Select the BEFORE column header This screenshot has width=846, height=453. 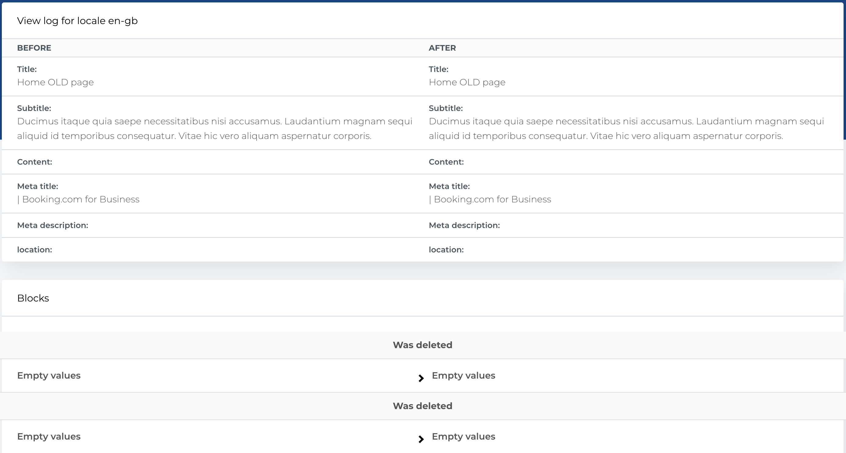(x=34, y=48)
